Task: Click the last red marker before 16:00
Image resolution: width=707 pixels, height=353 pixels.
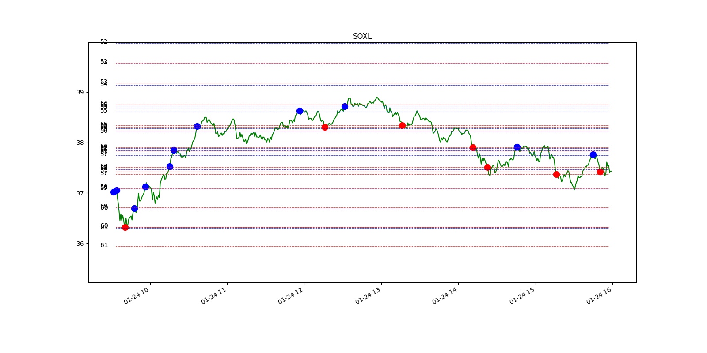Action: click(x=600, y=172)
